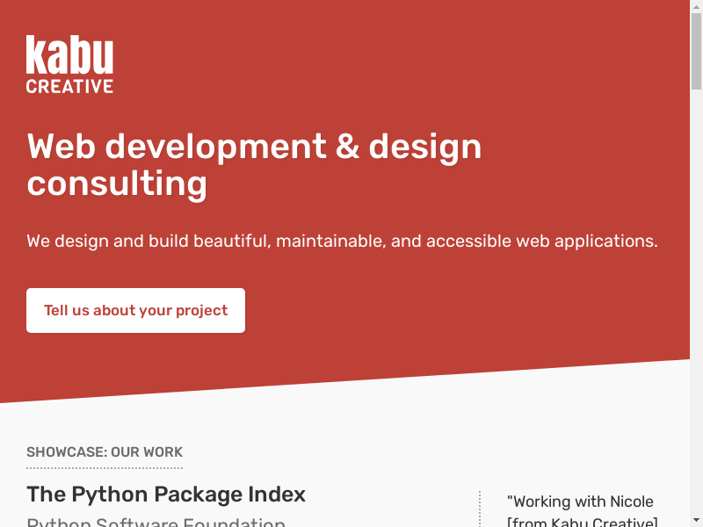The width and height of the screenshot is (703, 527).
Task: Click "[from Kabu Creative]" in the testimonial
Action: pyautogui.click(x=582, y=523)
